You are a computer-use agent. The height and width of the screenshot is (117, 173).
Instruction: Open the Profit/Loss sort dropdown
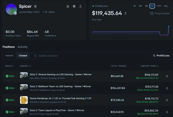point(161,55)
